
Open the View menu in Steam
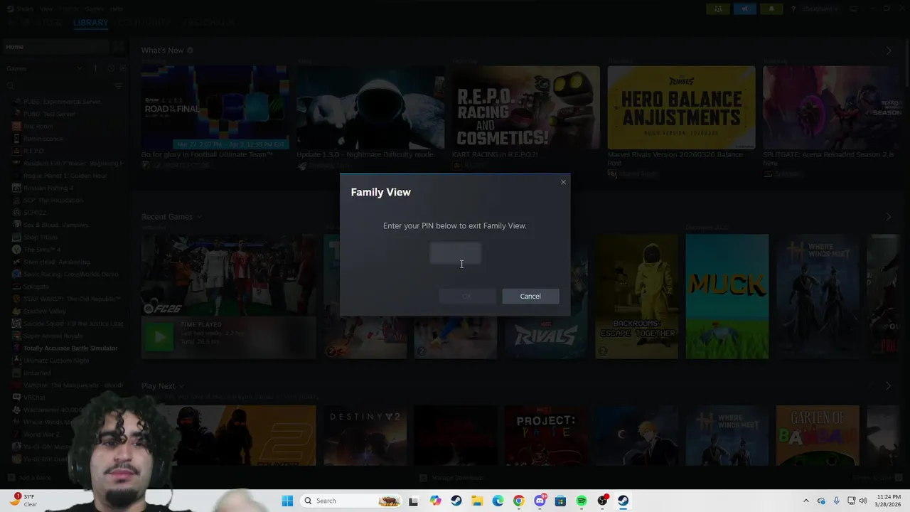[46, 9]
